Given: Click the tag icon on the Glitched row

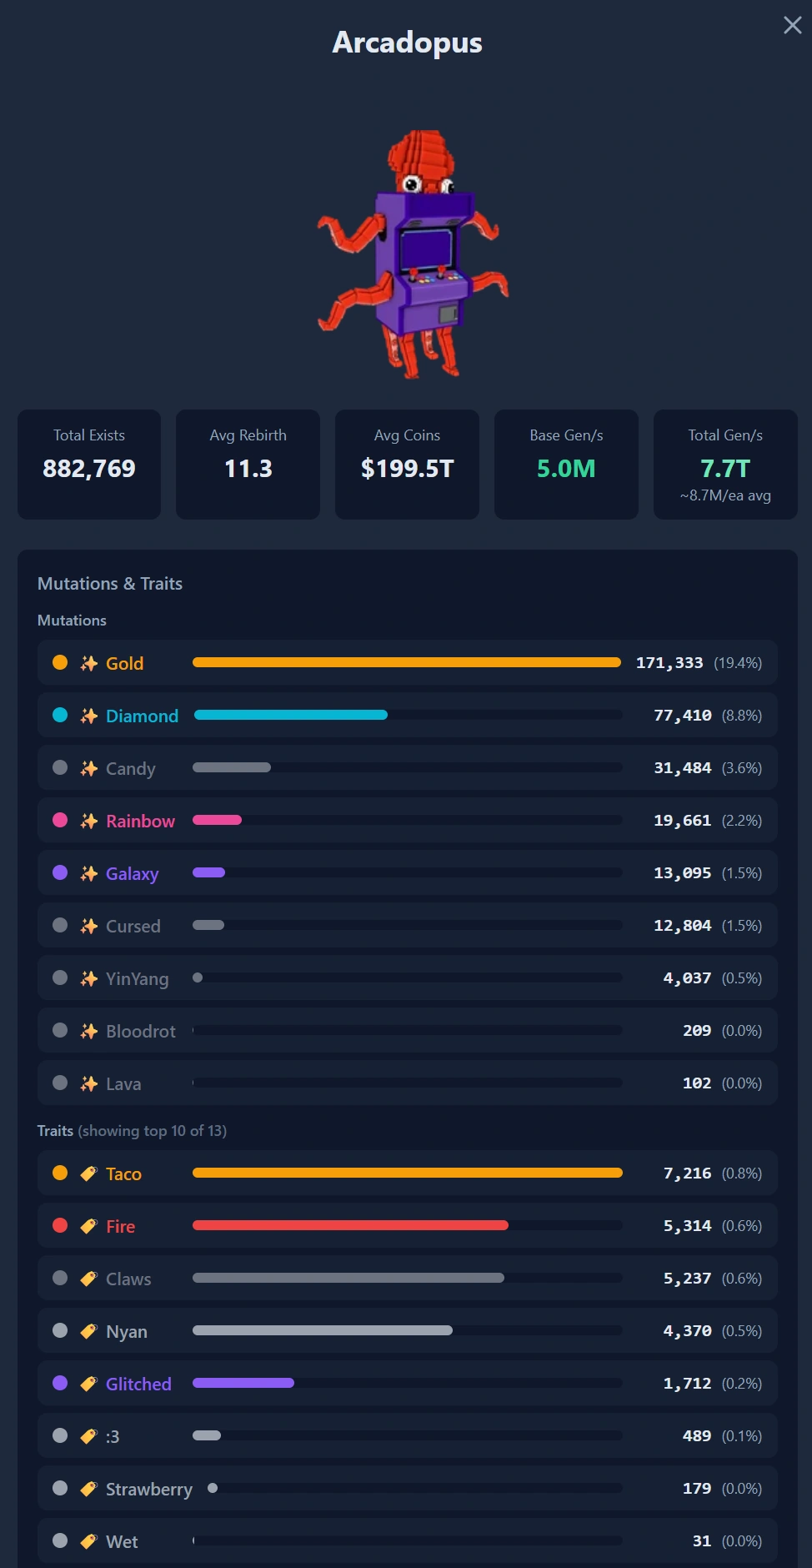Looking at the screenshot, I should [x=89, y=1384].
